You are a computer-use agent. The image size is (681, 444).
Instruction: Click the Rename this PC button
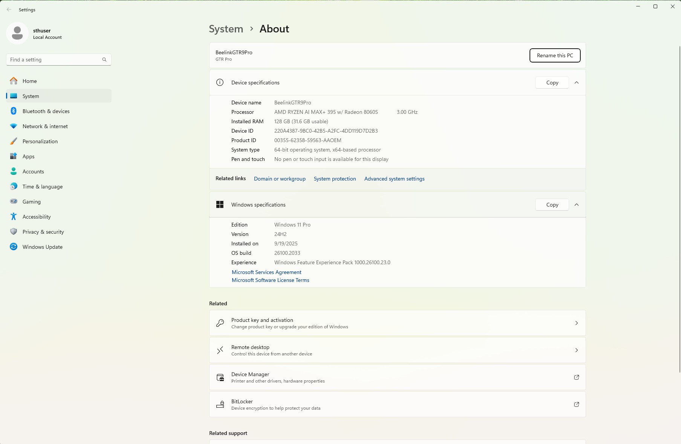pyautogui.click(x=555, y=55)
